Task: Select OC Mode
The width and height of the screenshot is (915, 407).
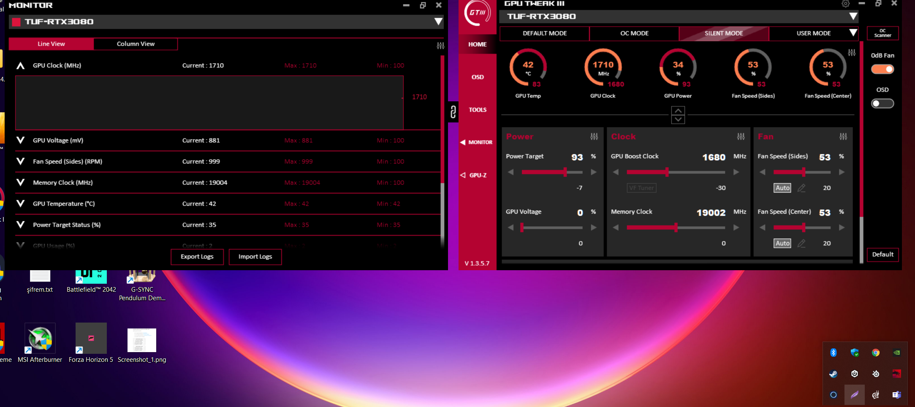Action: tap(634, 33)
